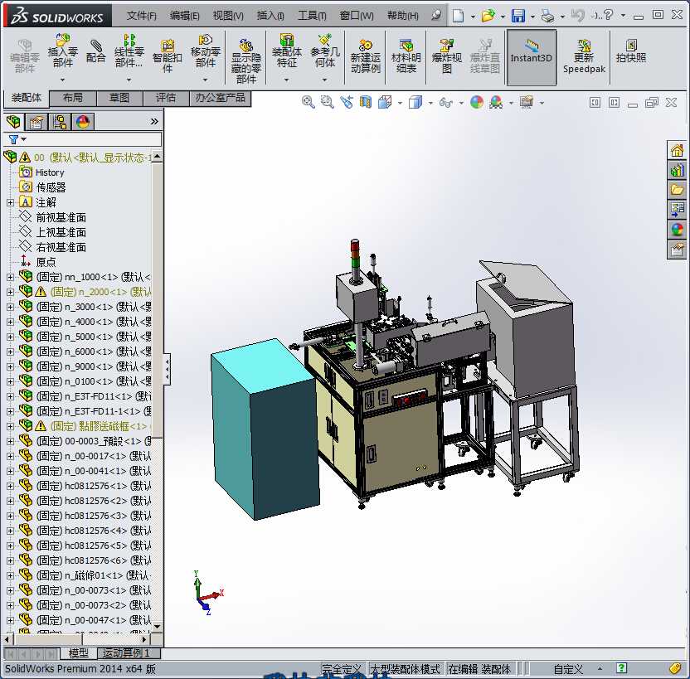Select Move Component (移动零部件) tool
The height and width of the screenshot is (679, 690).
pos(205,51)
